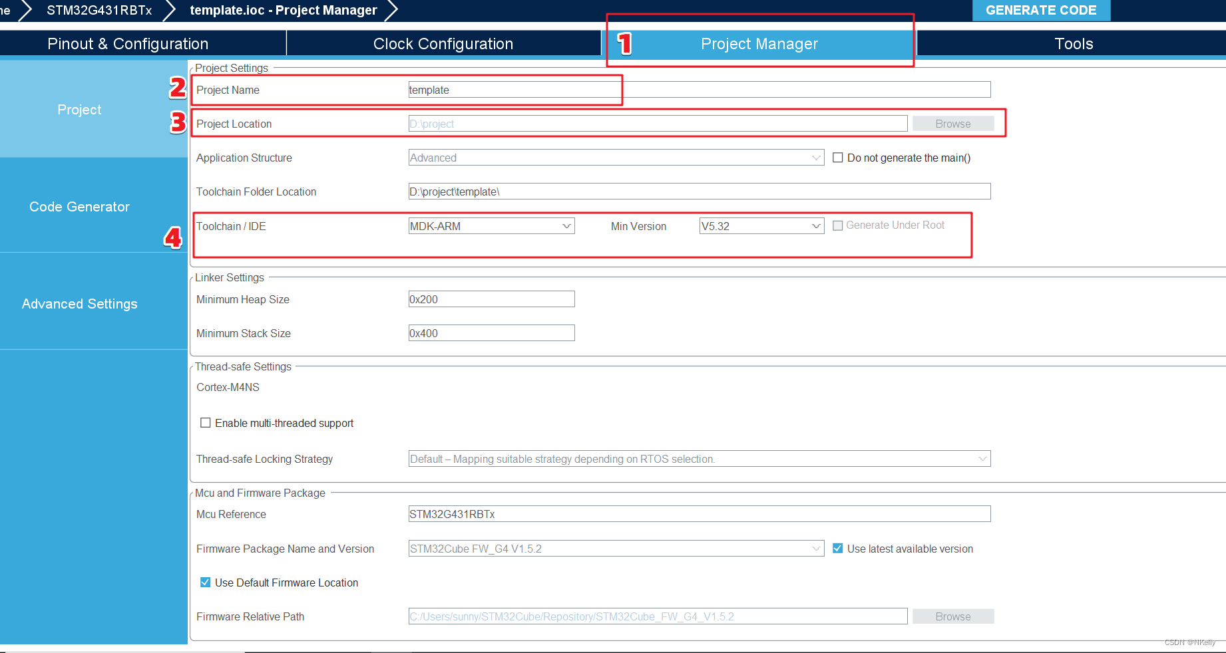Toggle Use Default Firmware Location checkbox
Screen dimensions: 1226x653
tap(206, 583)
